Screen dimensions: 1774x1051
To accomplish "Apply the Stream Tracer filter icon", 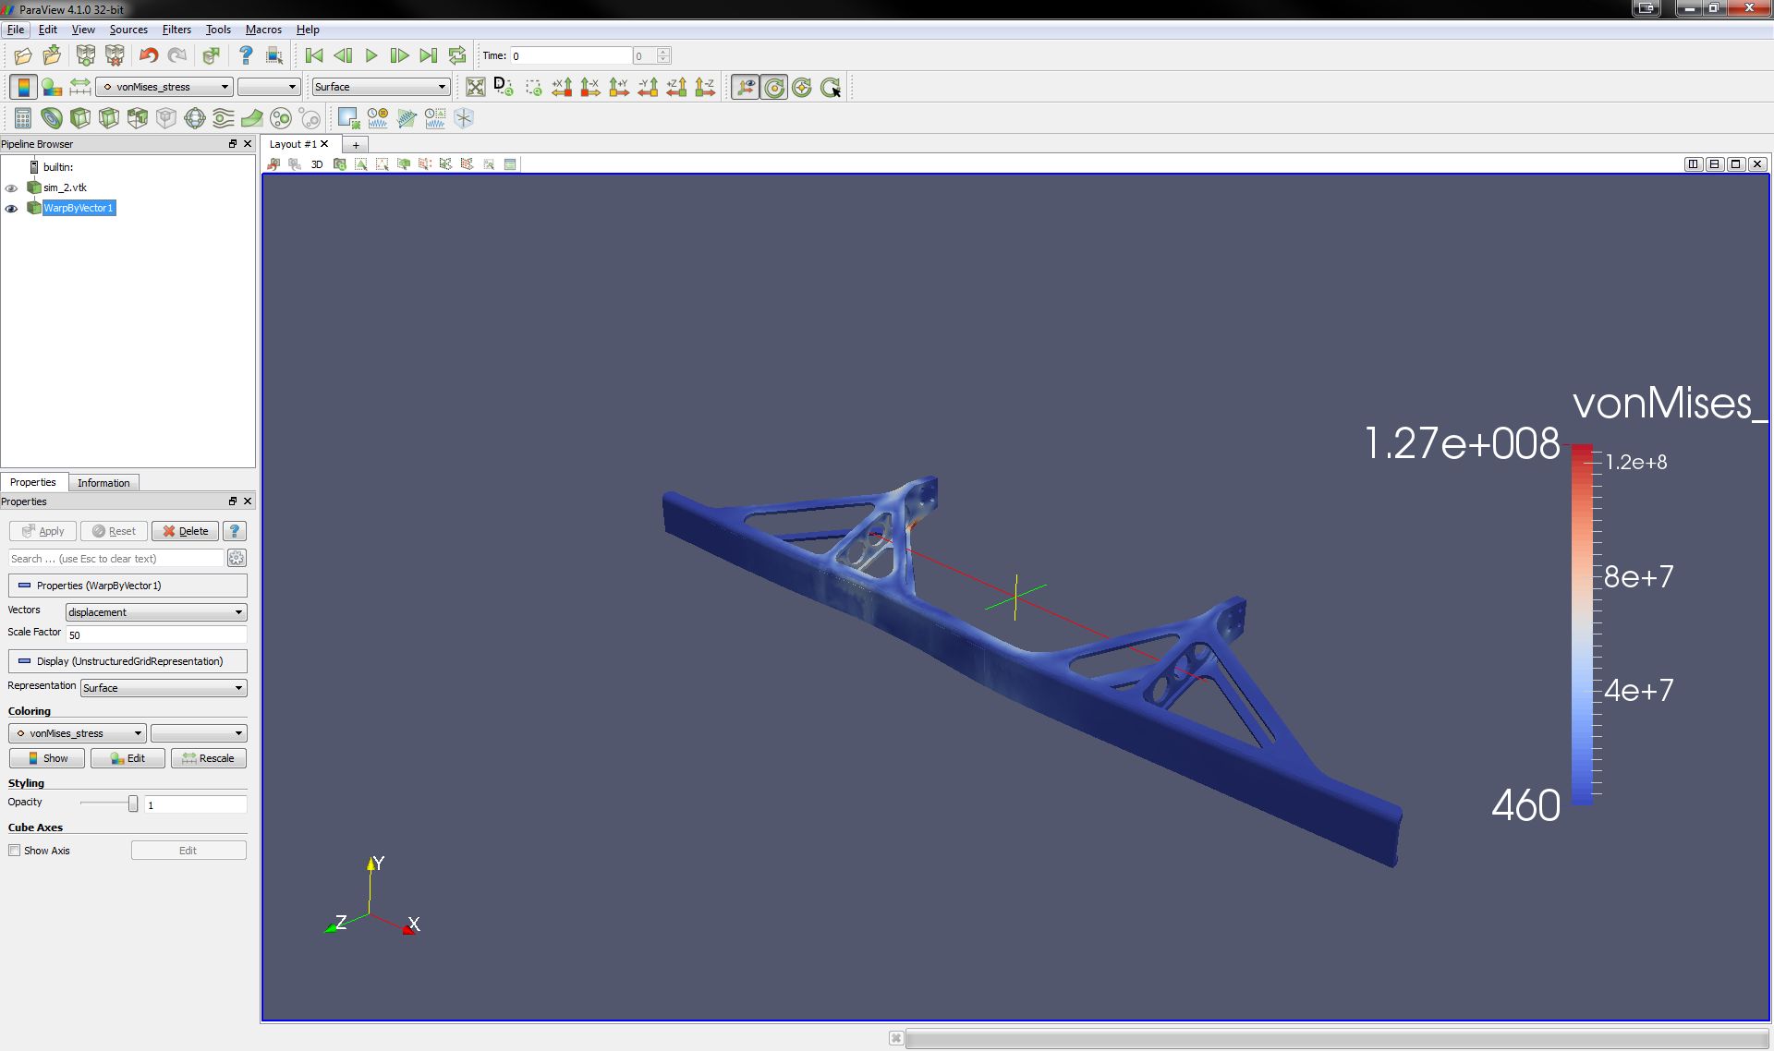I will [224, 118].
